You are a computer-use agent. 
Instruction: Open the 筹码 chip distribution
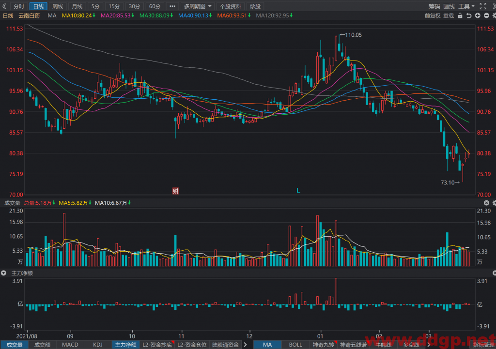point(434,6)
